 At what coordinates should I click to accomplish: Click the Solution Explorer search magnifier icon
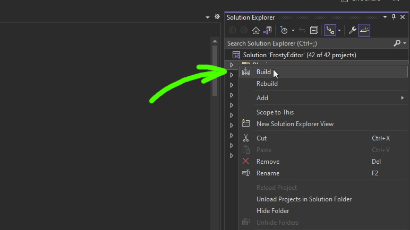397,43
